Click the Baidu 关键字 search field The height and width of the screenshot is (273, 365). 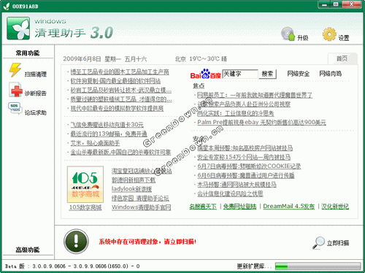240,74
